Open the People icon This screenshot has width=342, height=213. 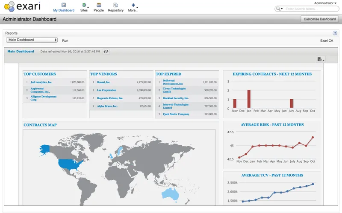tap(99, 5)
